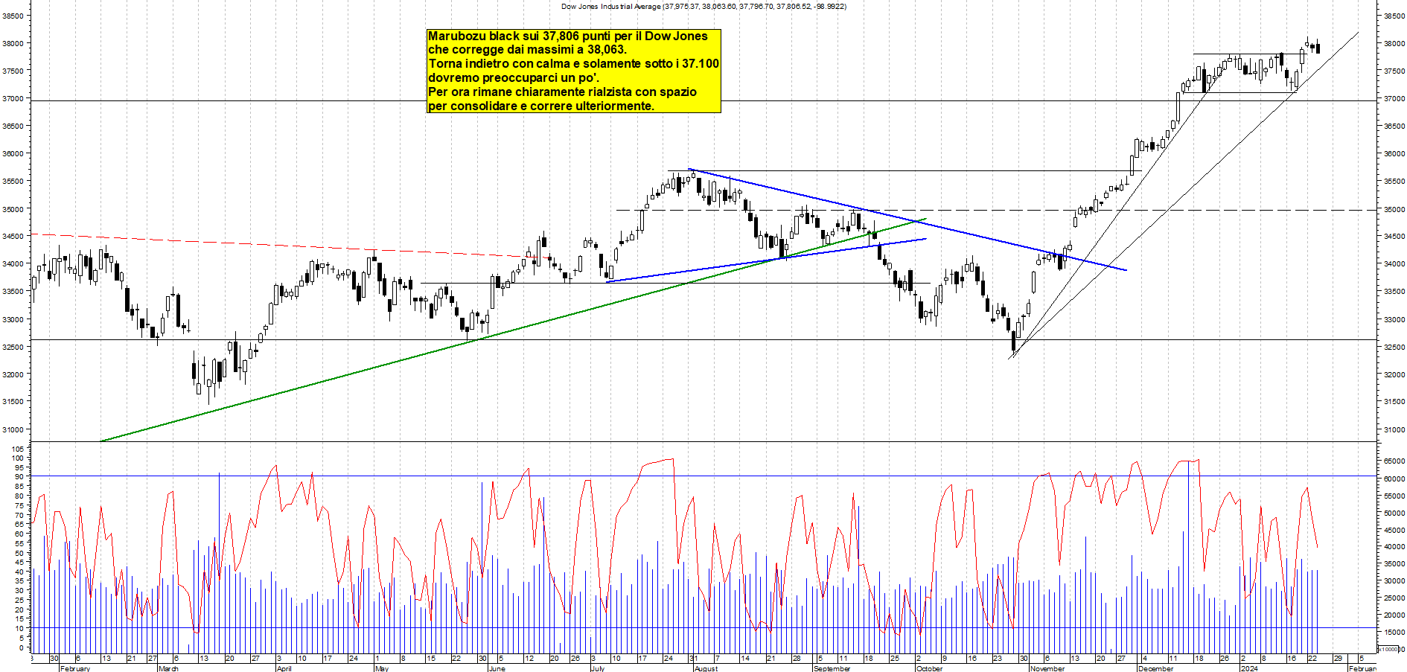Click 105 on the left oscillator scale
This screenshot has height=672, width=1407.
pyautogui.click(x=18, y=449)
